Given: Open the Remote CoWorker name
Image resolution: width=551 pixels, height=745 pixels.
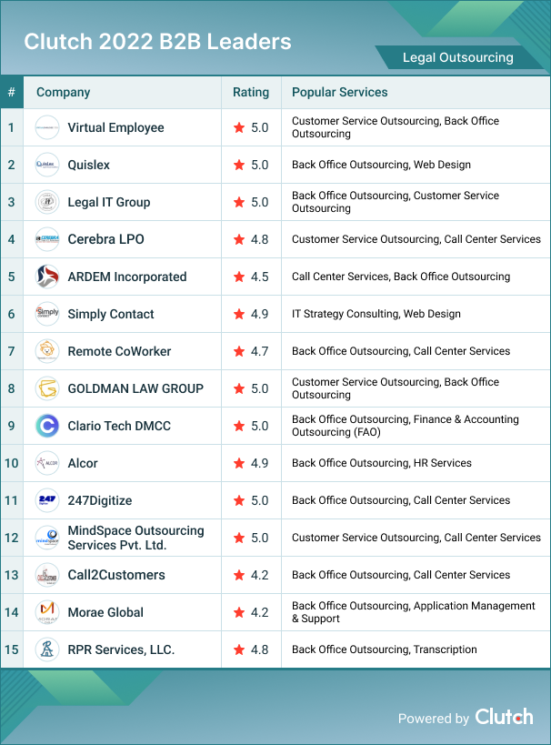Looking at the screenshot, I should 119,351.
